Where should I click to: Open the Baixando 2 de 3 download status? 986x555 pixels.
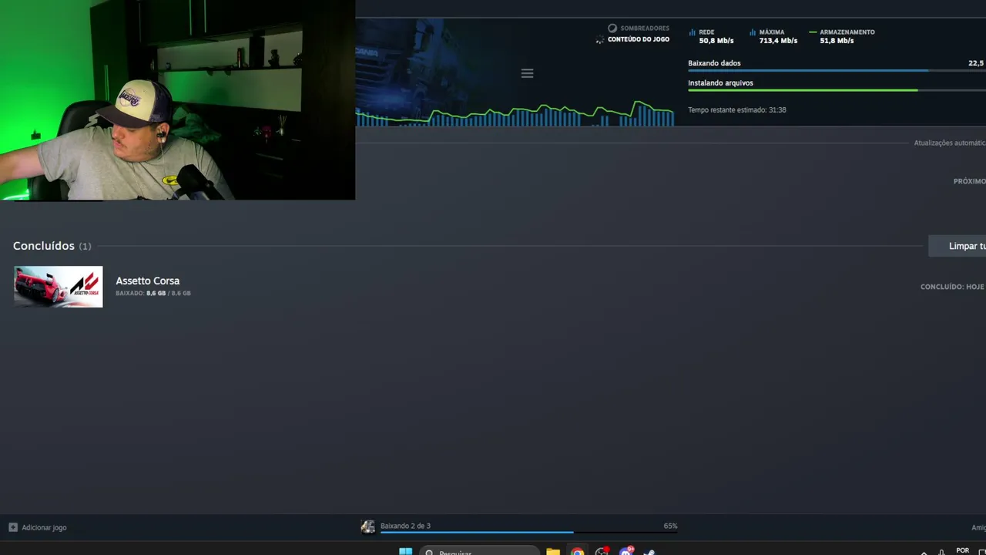click(405, 526)
